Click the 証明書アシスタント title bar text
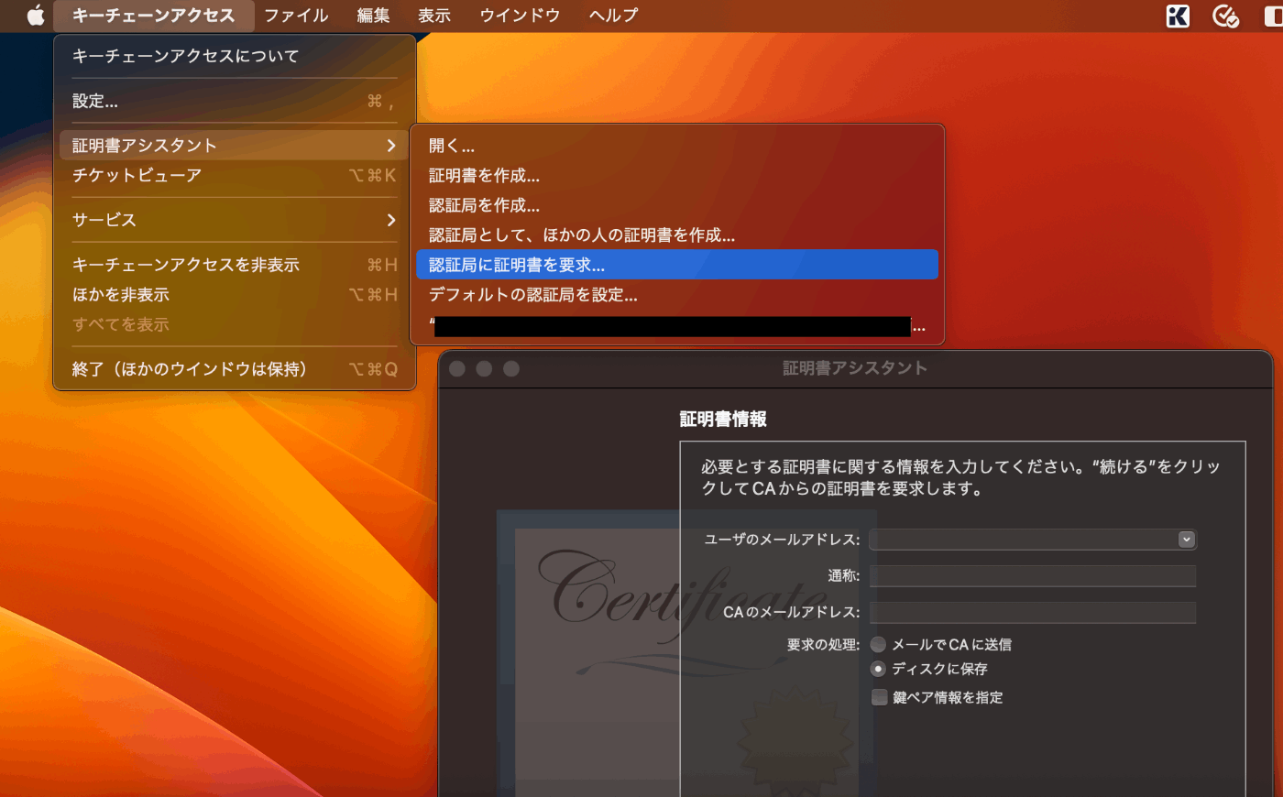Viewport: 1283px width, 797px height. [x=855, y=368]
